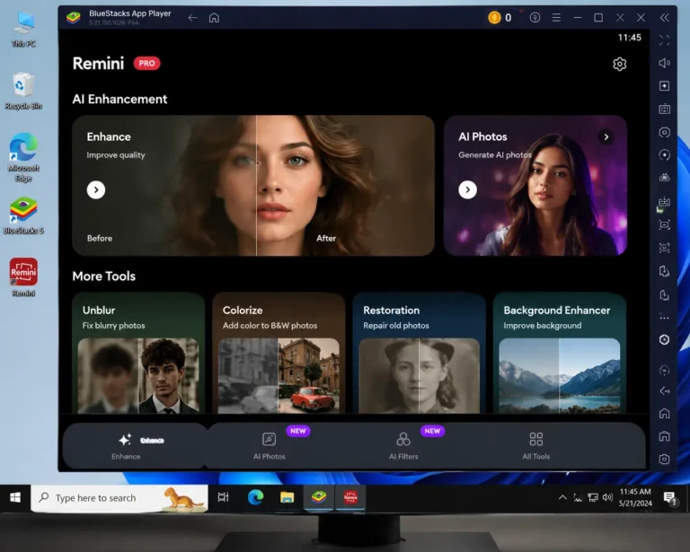Select Microsoft Edge desktop shortcut
The image size is (690, 552).
23,157
